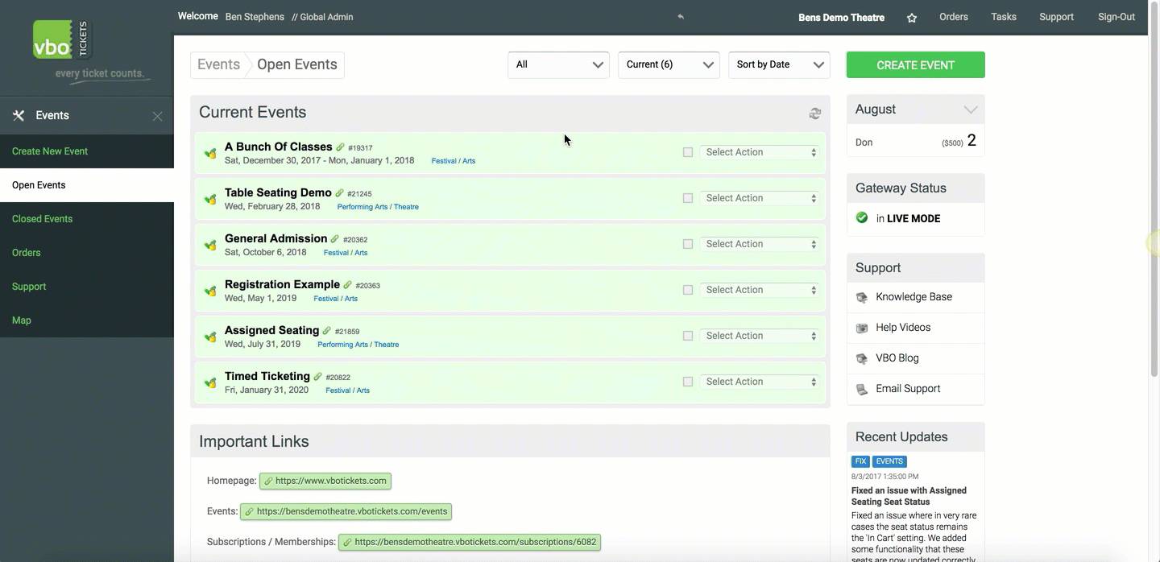Check the box for General Admission
Screen dimensions: 1160x562
click(x=688, y=244)
